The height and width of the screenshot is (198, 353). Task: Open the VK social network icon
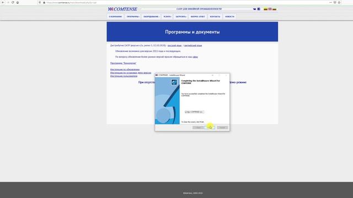254,9
